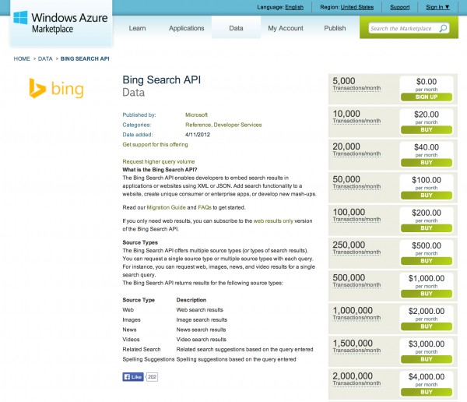Open the FAQs link
This screenshot has height=402, width=467.
[205, 207]
